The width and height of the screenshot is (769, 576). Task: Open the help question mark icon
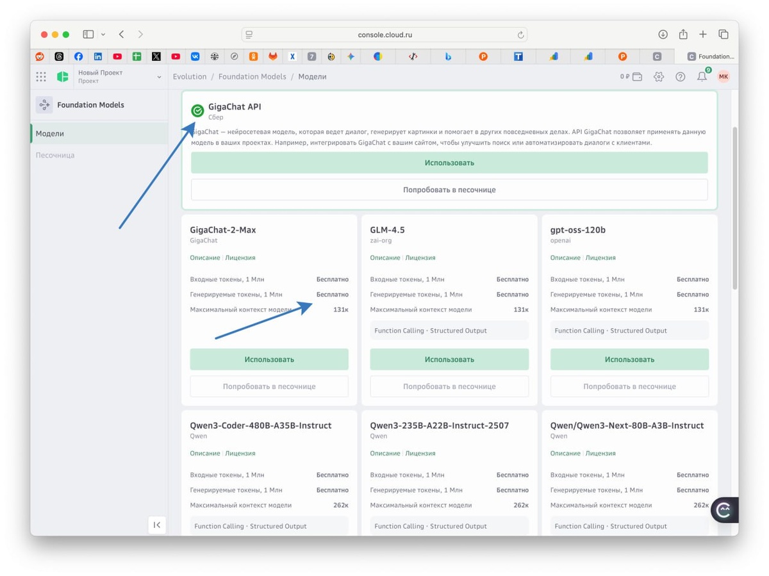[681, 77]
